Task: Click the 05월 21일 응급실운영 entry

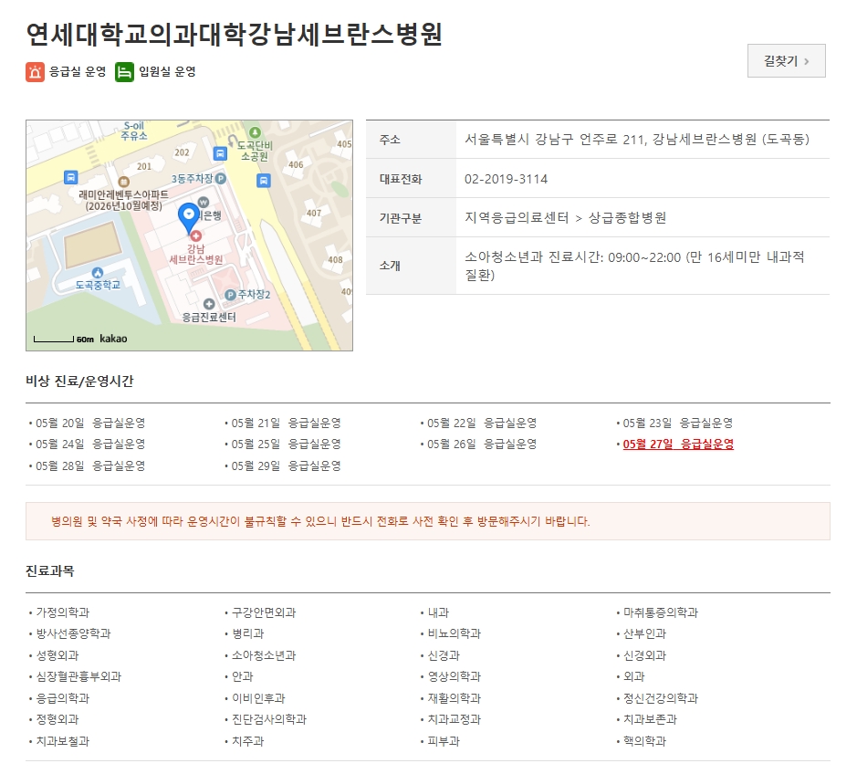Action: (x=287, y=424)
